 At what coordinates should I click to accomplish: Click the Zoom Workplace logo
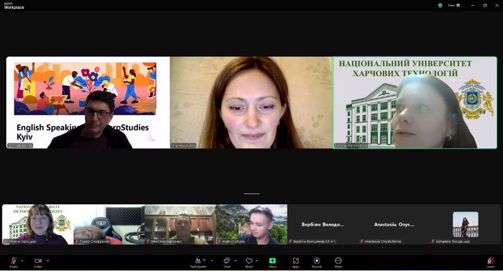pyautogui.click(x=14, y=6)
